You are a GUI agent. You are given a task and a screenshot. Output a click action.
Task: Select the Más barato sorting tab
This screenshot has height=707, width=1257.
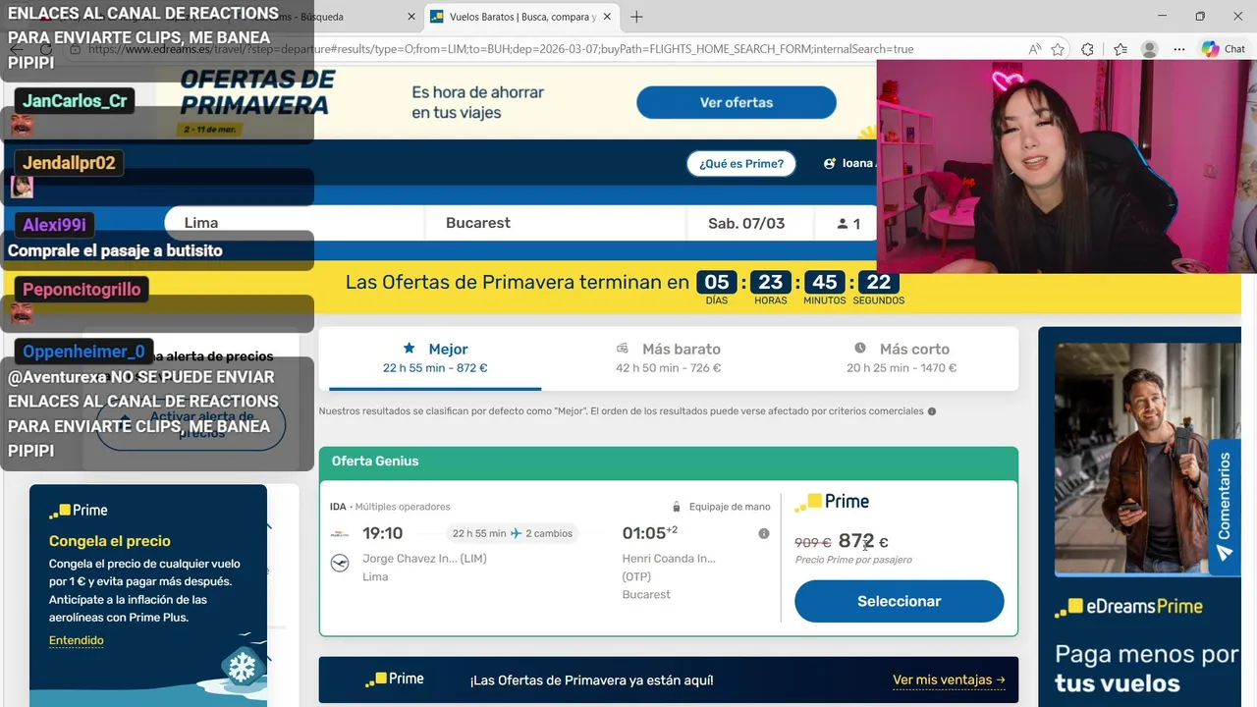tap(669, 358)
